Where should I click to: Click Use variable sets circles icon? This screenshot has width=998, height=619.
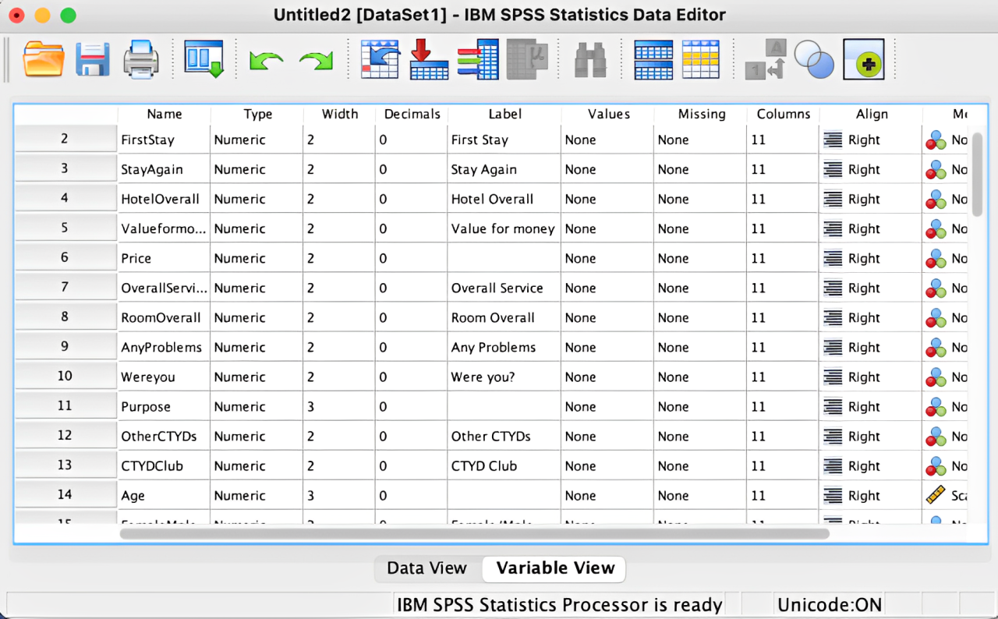point(814,59)
